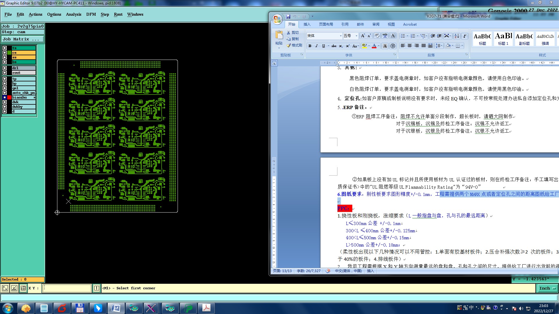Shrink font size in Word
This screenshot has width=559, height=314.
[369, 36]
